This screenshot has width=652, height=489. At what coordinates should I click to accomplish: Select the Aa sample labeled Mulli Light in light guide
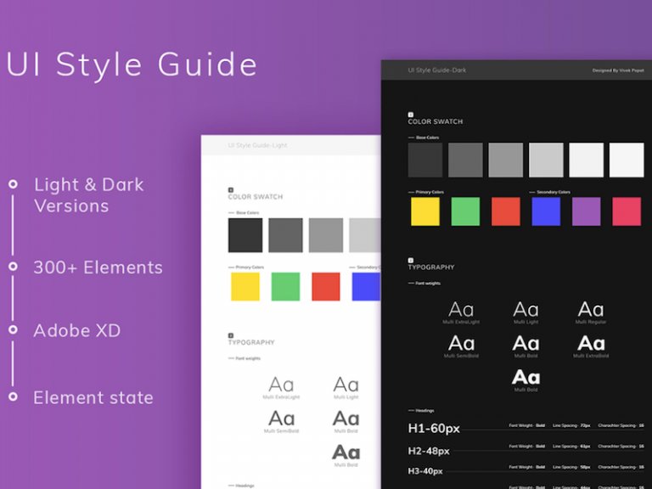pyautogui.click(x=346, y=385)
